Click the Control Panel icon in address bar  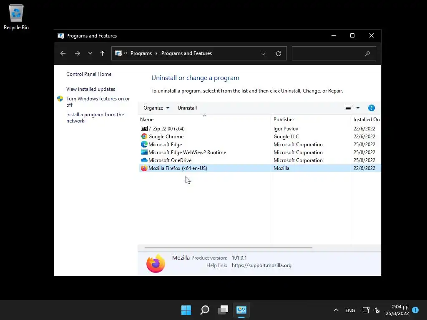[x=118, y=53]
